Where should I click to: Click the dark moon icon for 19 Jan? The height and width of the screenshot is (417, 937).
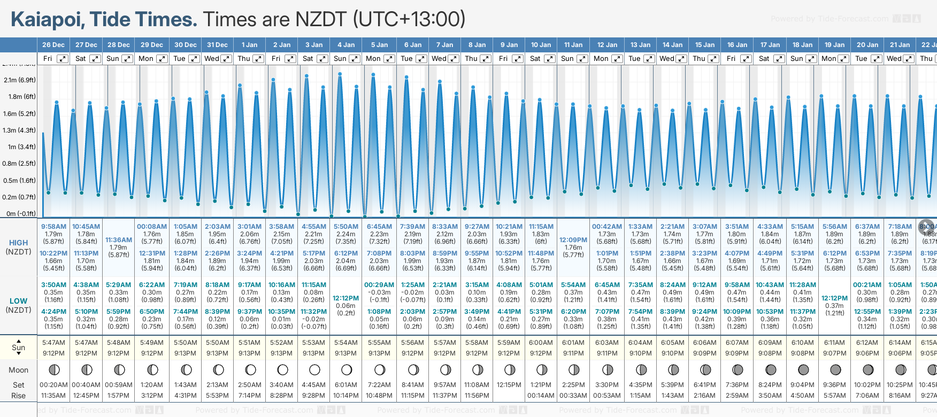click(x=835, y=369)
